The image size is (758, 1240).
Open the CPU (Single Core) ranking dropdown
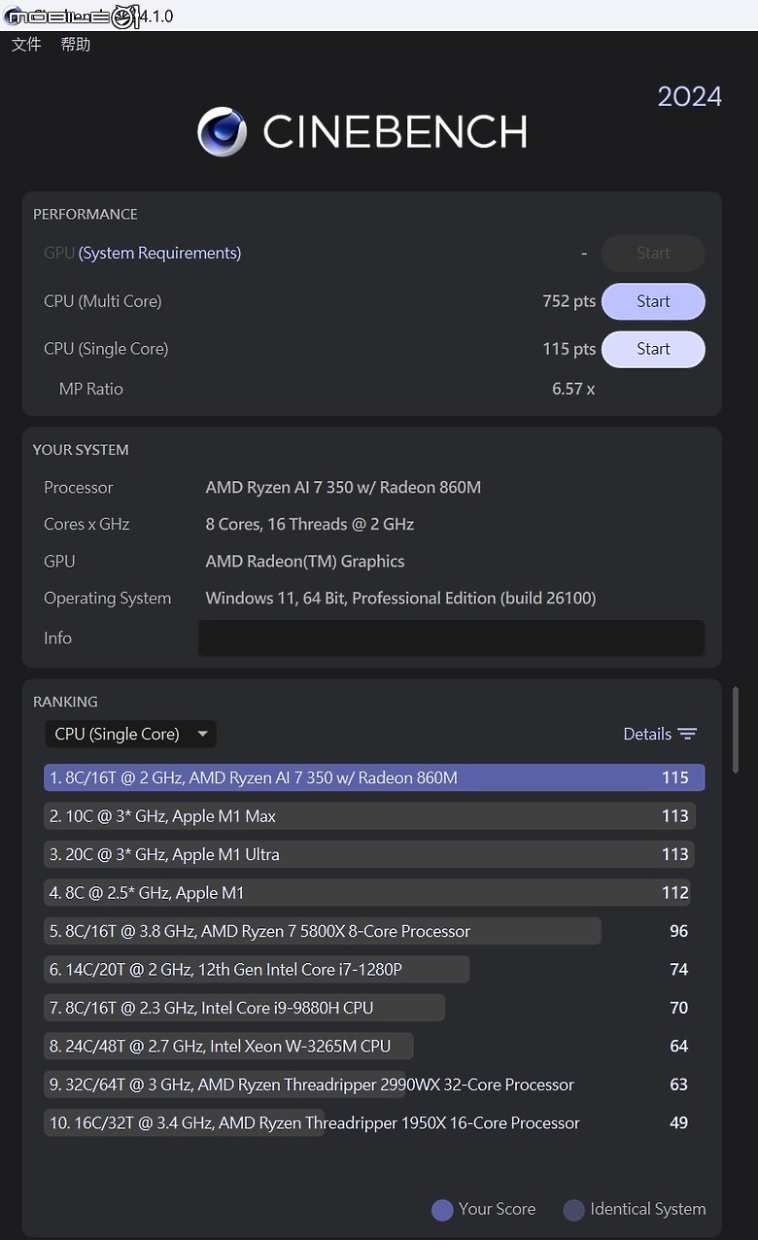click(130, 734)
